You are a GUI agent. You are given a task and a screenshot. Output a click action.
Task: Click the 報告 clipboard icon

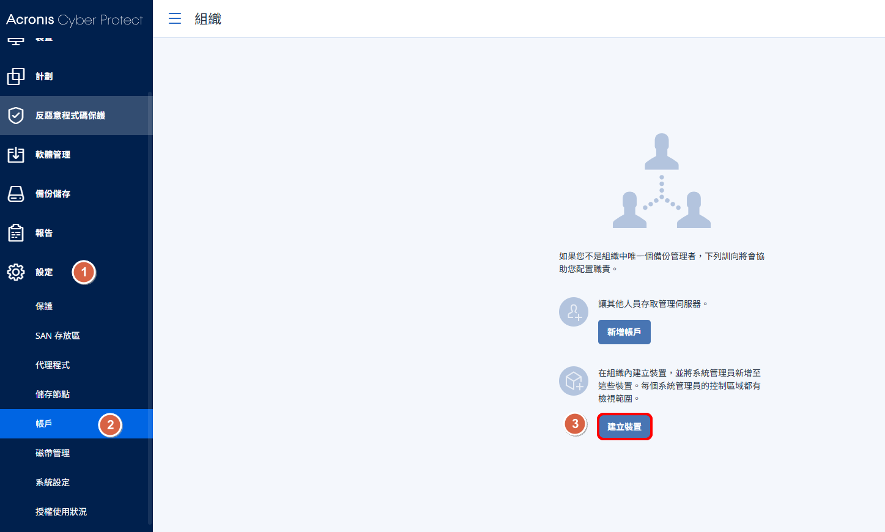coord(16,233)
